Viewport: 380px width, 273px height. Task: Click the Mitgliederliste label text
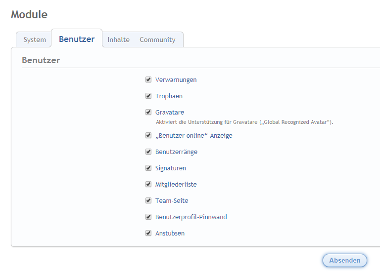point(176,184)
